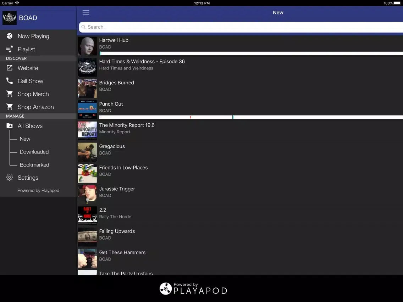The width and height of the screenshot is (403, 302).
Task: Select 'Friends In Low Places' title
Action: tap(123, 168)
